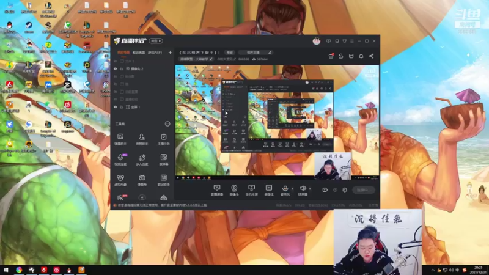Toggle visibility eye of 摄像头 2 source
Screen dimensions: 489x275
[x=116, y=69]
